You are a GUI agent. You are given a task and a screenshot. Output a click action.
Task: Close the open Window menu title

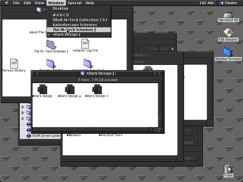coord(56,3)
